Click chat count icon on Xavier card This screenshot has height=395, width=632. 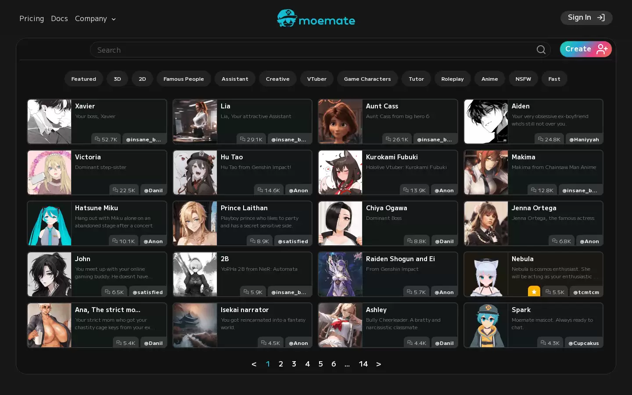coord(97,139)
